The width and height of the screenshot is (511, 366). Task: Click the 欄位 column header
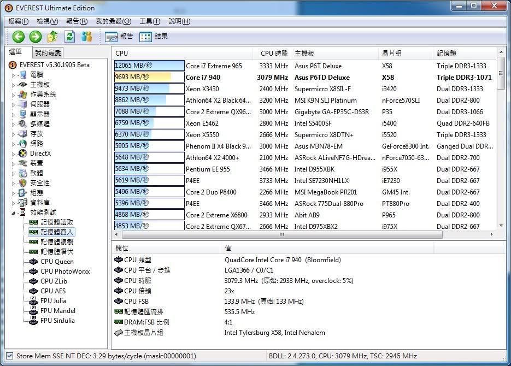(x=167, y=248)
